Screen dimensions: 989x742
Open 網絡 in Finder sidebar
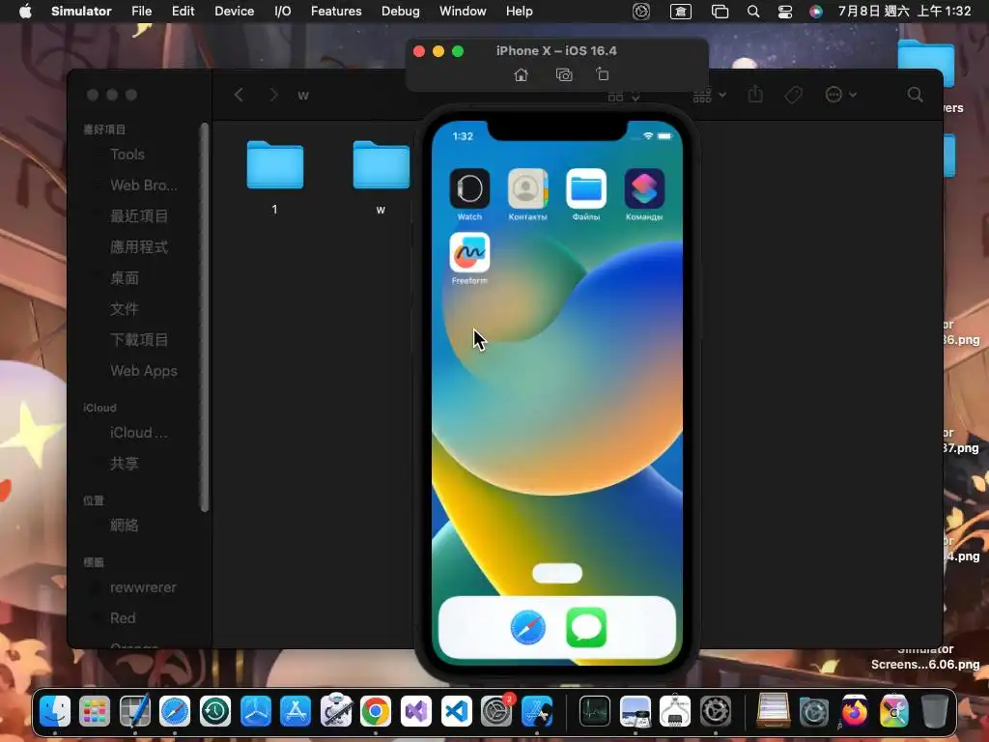point(125,526)
